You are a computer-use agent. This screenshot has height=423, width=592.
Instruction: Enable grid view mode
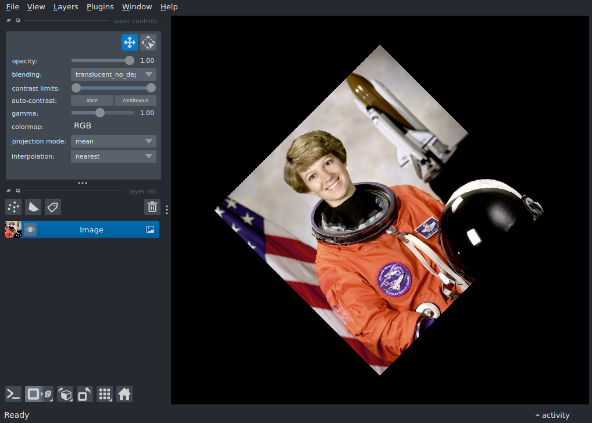pos(105,394)
